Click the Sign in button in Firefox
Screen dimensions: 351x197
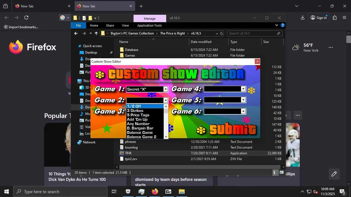point(319,18)
